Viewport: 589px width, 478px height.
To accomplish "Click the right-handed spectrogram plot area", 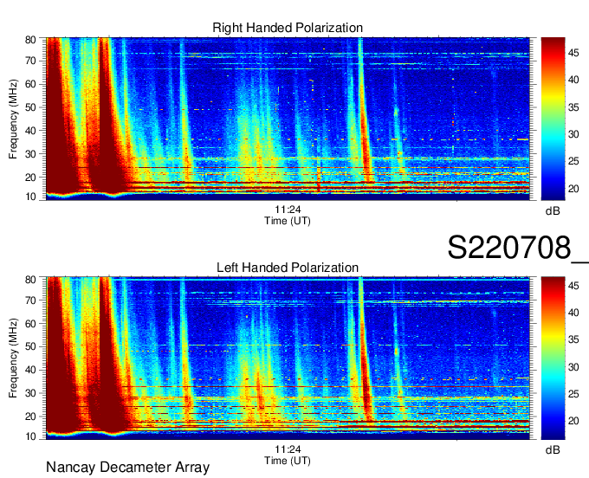I will tap(288, 119).
